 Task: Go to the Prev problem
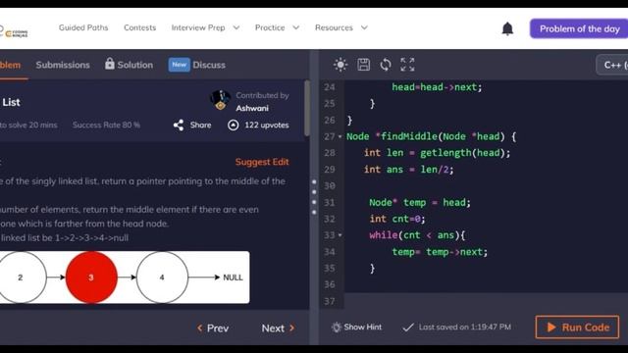point(213,328)
